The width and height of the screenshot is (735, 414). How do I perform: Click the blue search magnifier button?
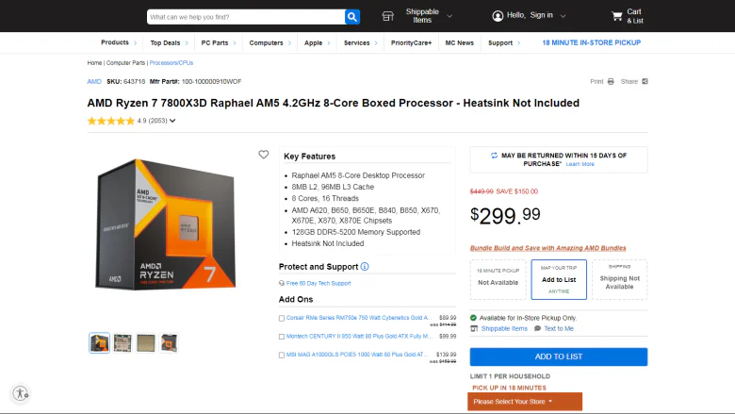(x=352, y=17)
